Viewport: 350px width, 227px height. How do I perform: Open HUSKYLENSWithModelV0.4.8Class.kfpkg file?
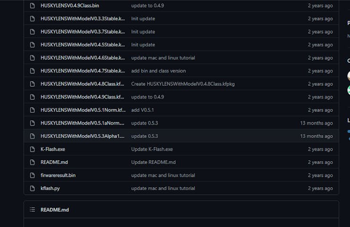click(82, 84)
